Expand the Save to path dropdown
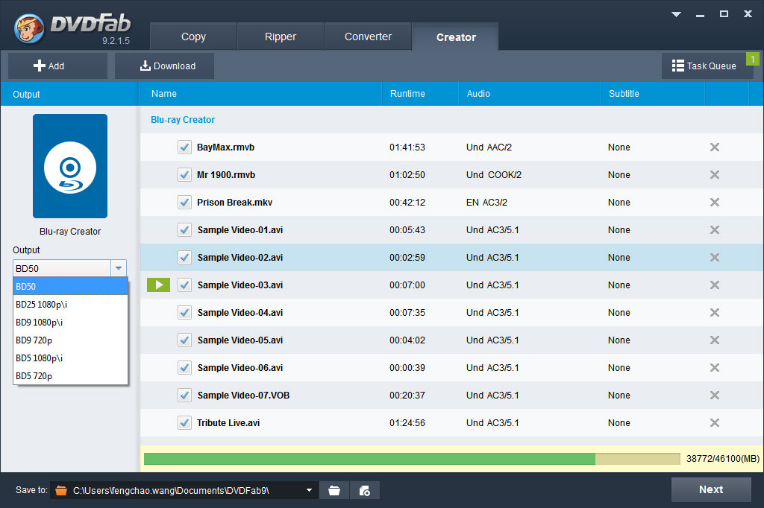Viewport: 764px width, 508px height. pos(309,490)
